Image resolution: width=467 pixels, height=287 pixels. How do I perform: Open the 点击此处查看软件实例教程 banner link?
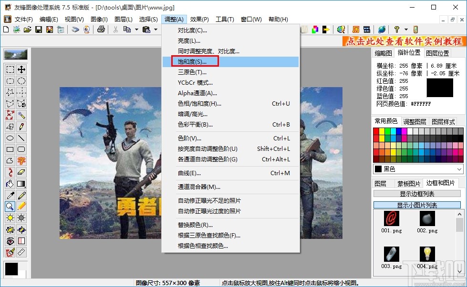coord(404,41)
